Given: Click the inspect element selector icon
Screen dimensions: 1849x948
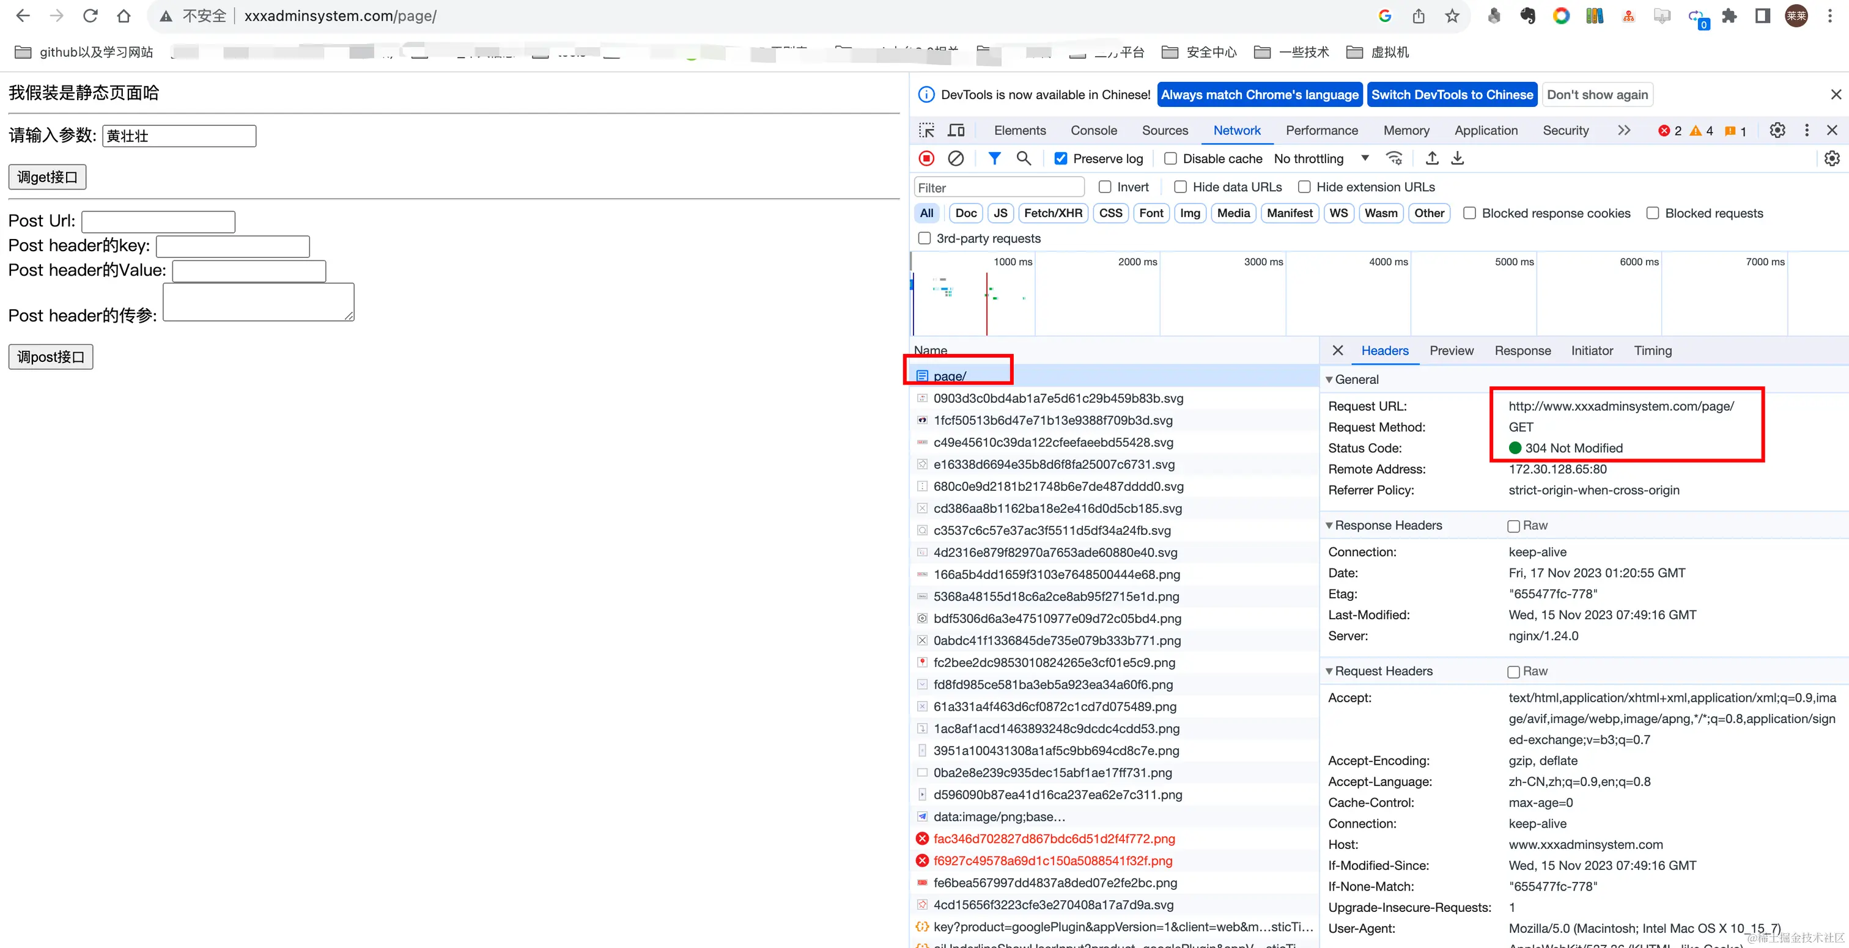Looking at the screenshot, I should tap(927, 131).
